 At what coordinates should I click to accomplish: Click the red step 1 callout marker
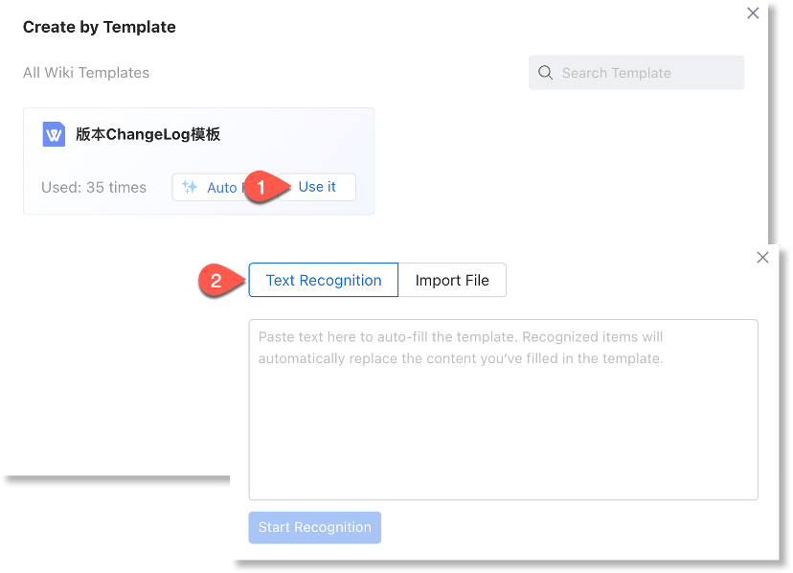click(x=262, y=187)
